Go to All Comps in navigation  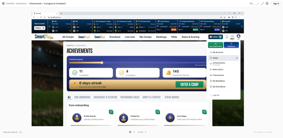point(68,37)
